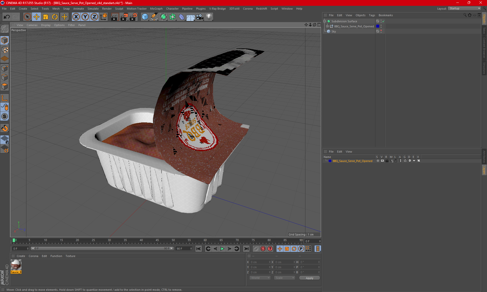Add a Camera object
Screen dimensions: 487x292
coord(200,17)
